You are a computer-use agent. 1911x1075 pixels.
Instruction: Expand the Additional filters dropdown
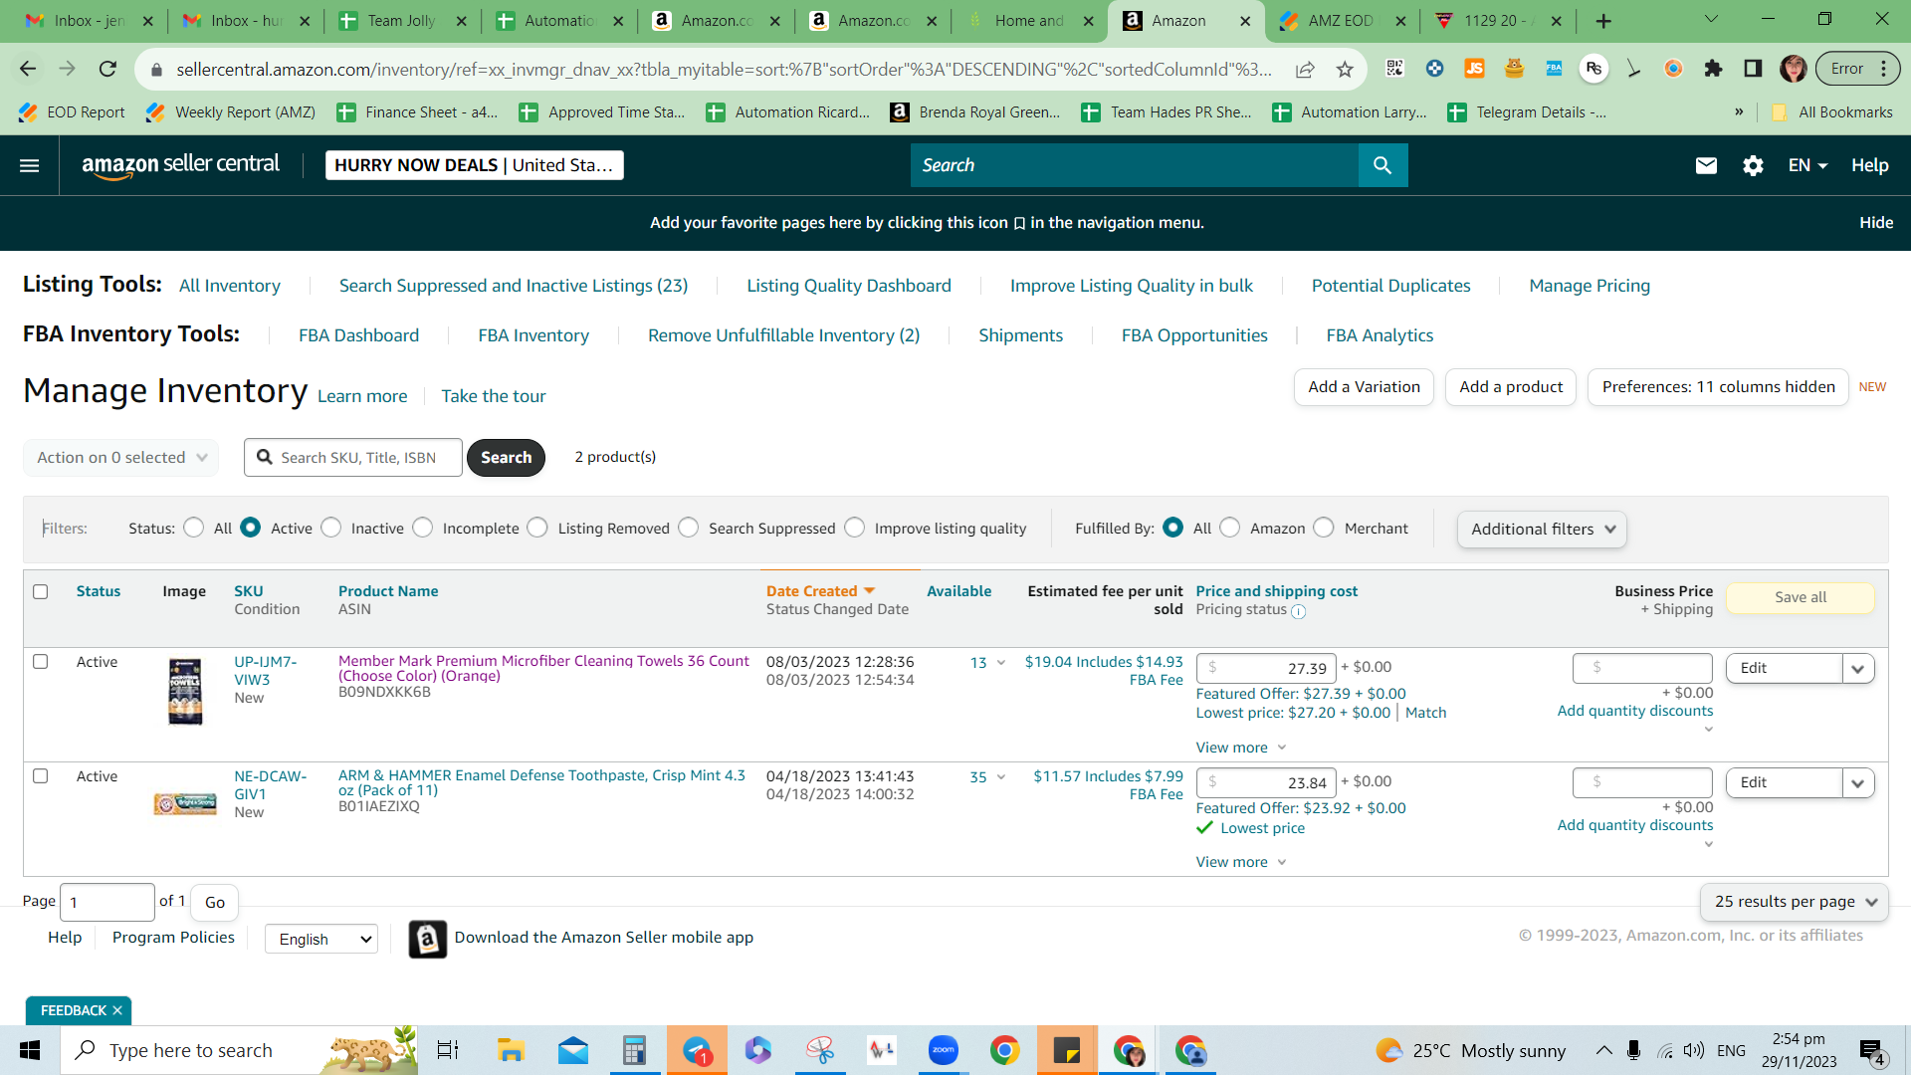(x=1542, y=530)
